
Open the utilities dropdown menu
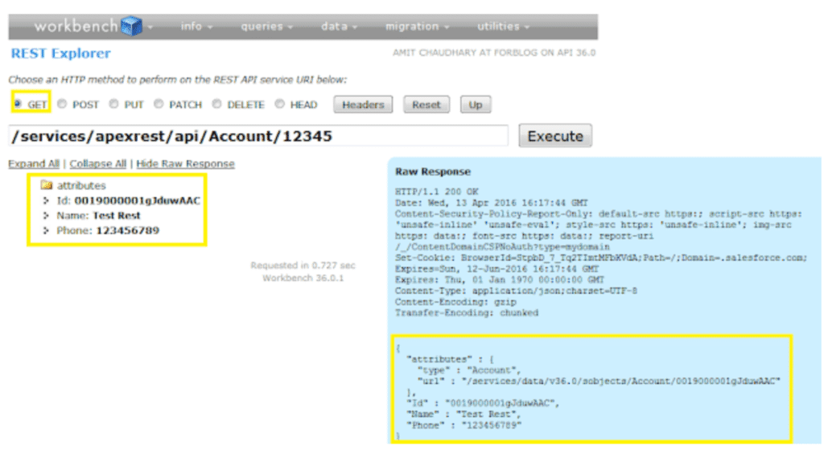coord(503,27)
